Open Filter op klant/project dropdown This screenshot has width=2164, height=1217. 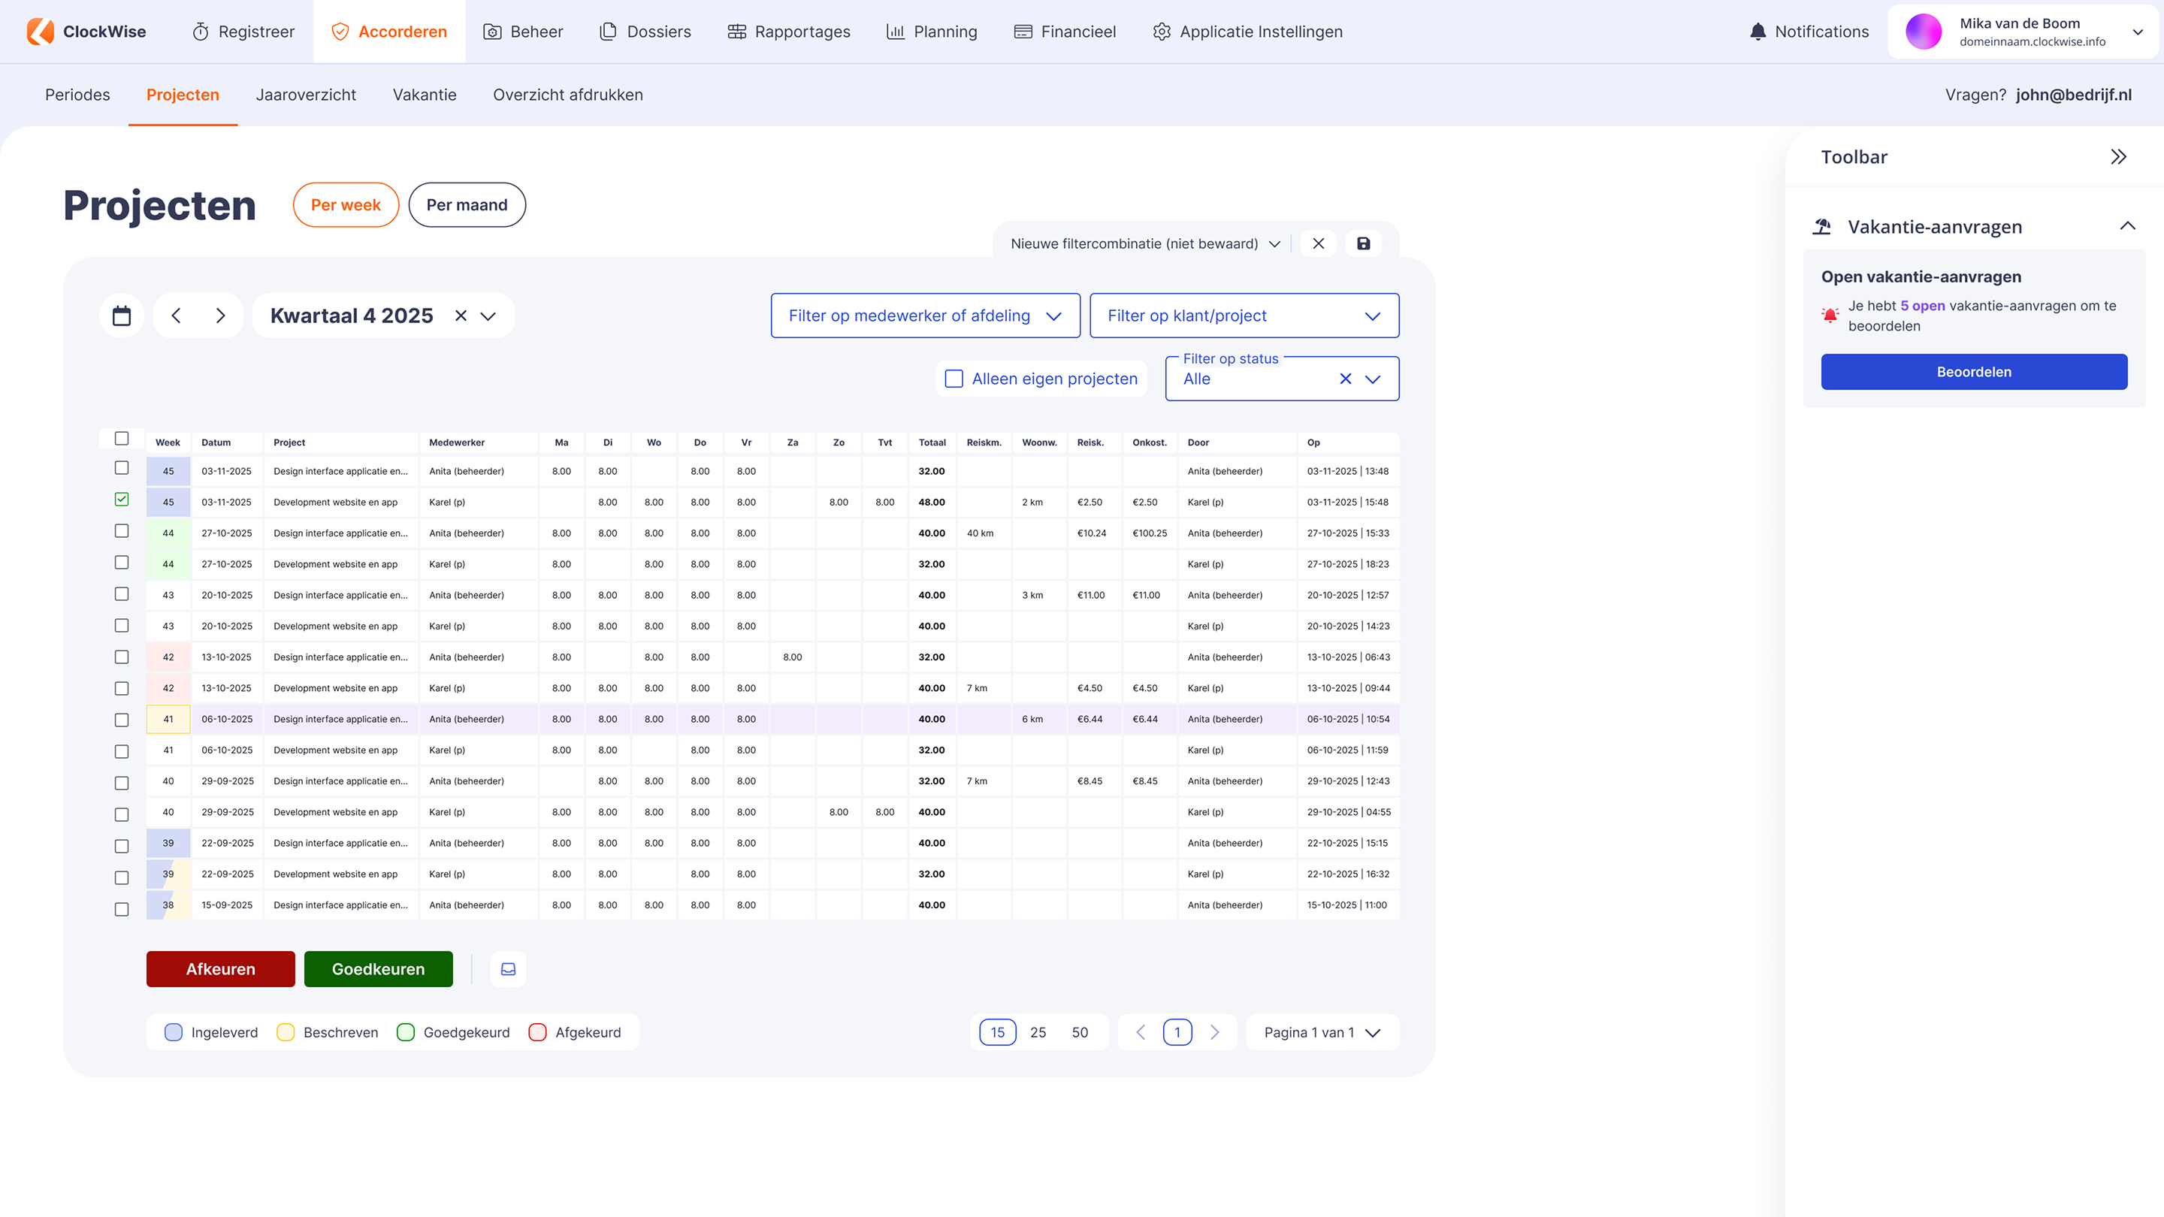[x=1244, y=316]
